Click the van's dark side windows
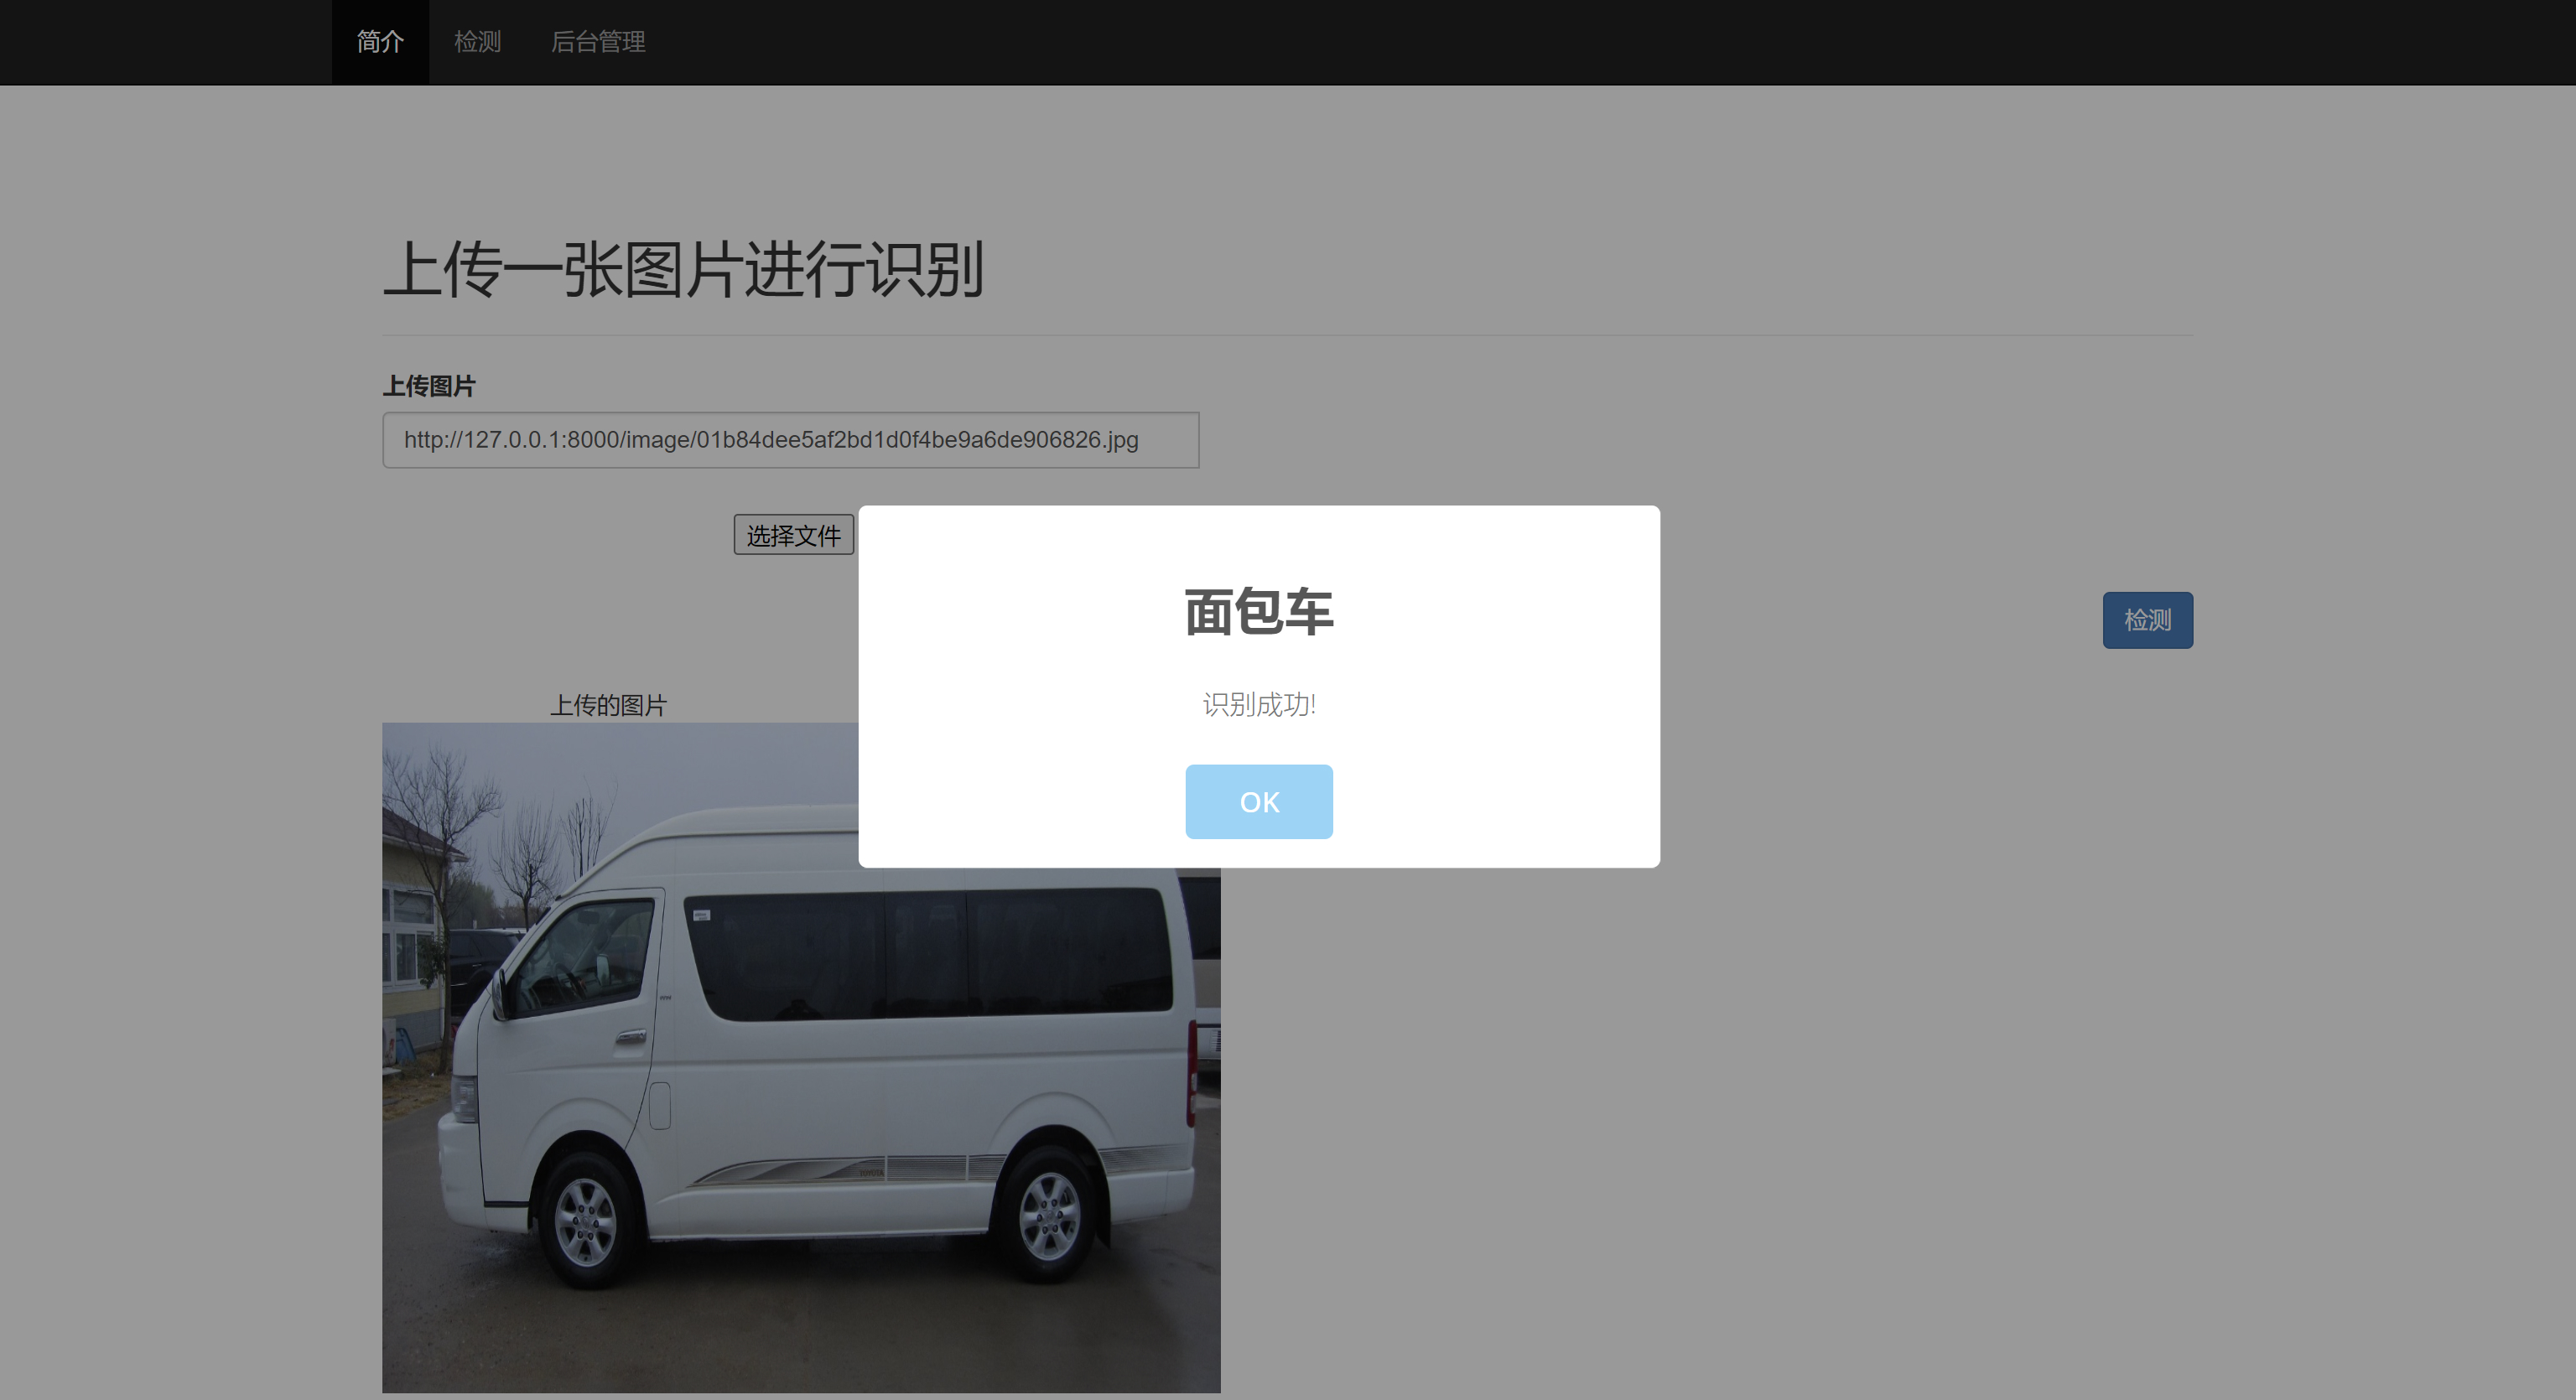This screenshot has width=2576, height=1400. (x=930, y=955)
